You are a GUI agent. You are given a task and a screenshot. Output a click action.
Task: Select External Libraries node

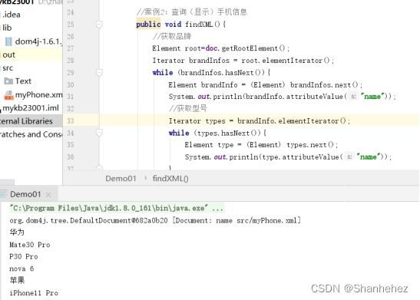[x=26, y=121]
